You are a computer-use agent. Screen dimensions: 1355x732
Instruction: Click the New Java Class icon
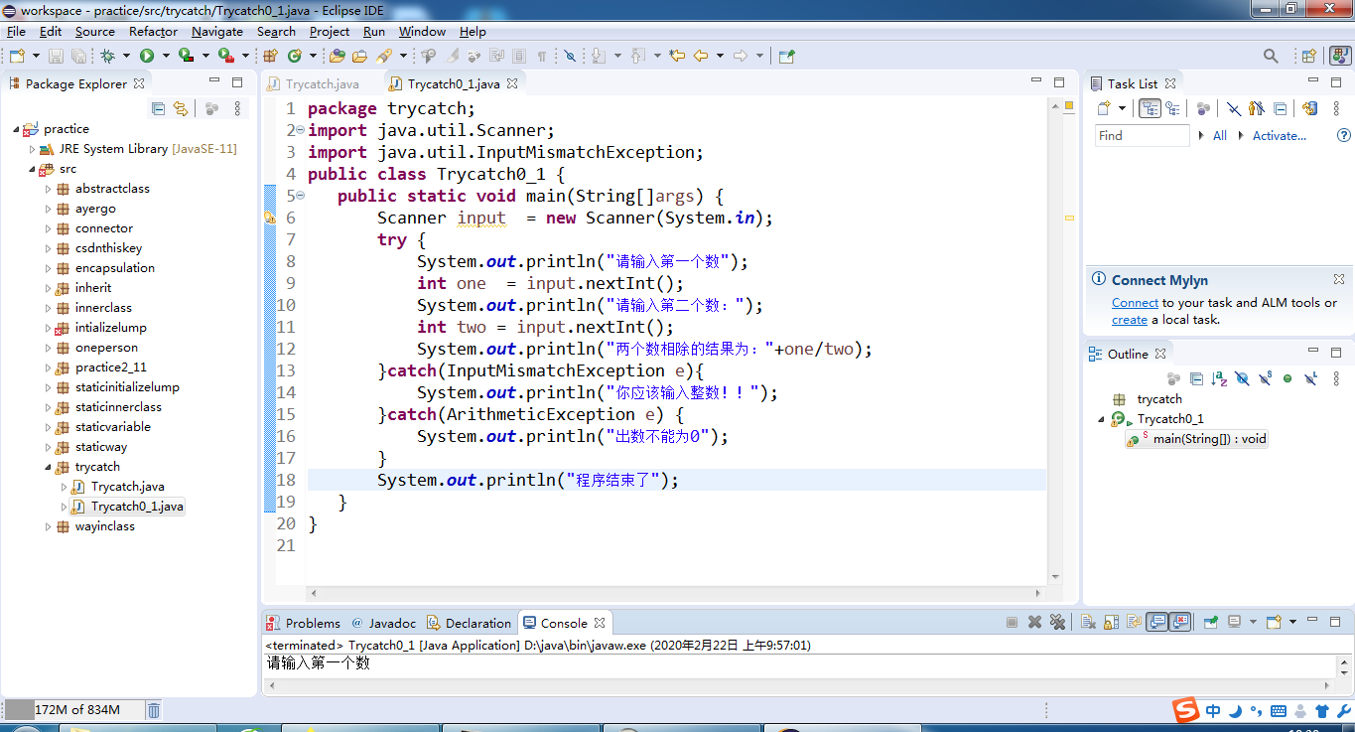coord(295,56)
